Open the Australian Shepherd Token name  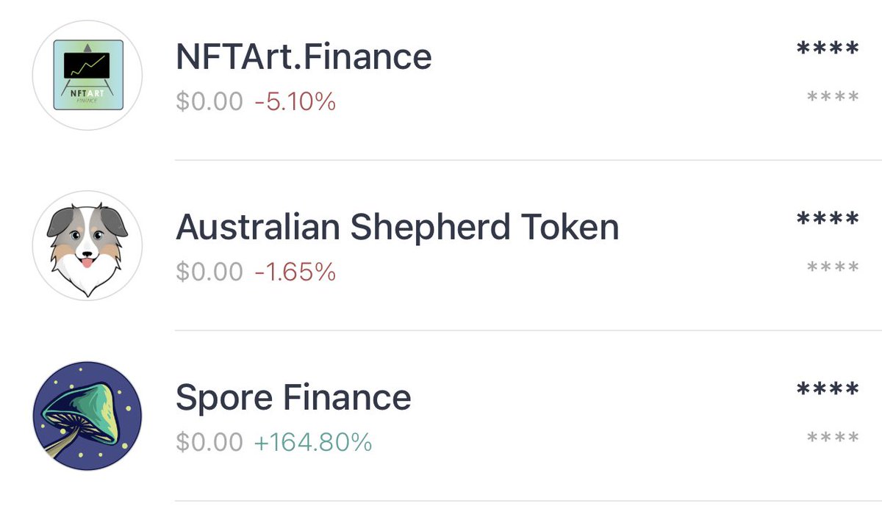tap(397, 228)
